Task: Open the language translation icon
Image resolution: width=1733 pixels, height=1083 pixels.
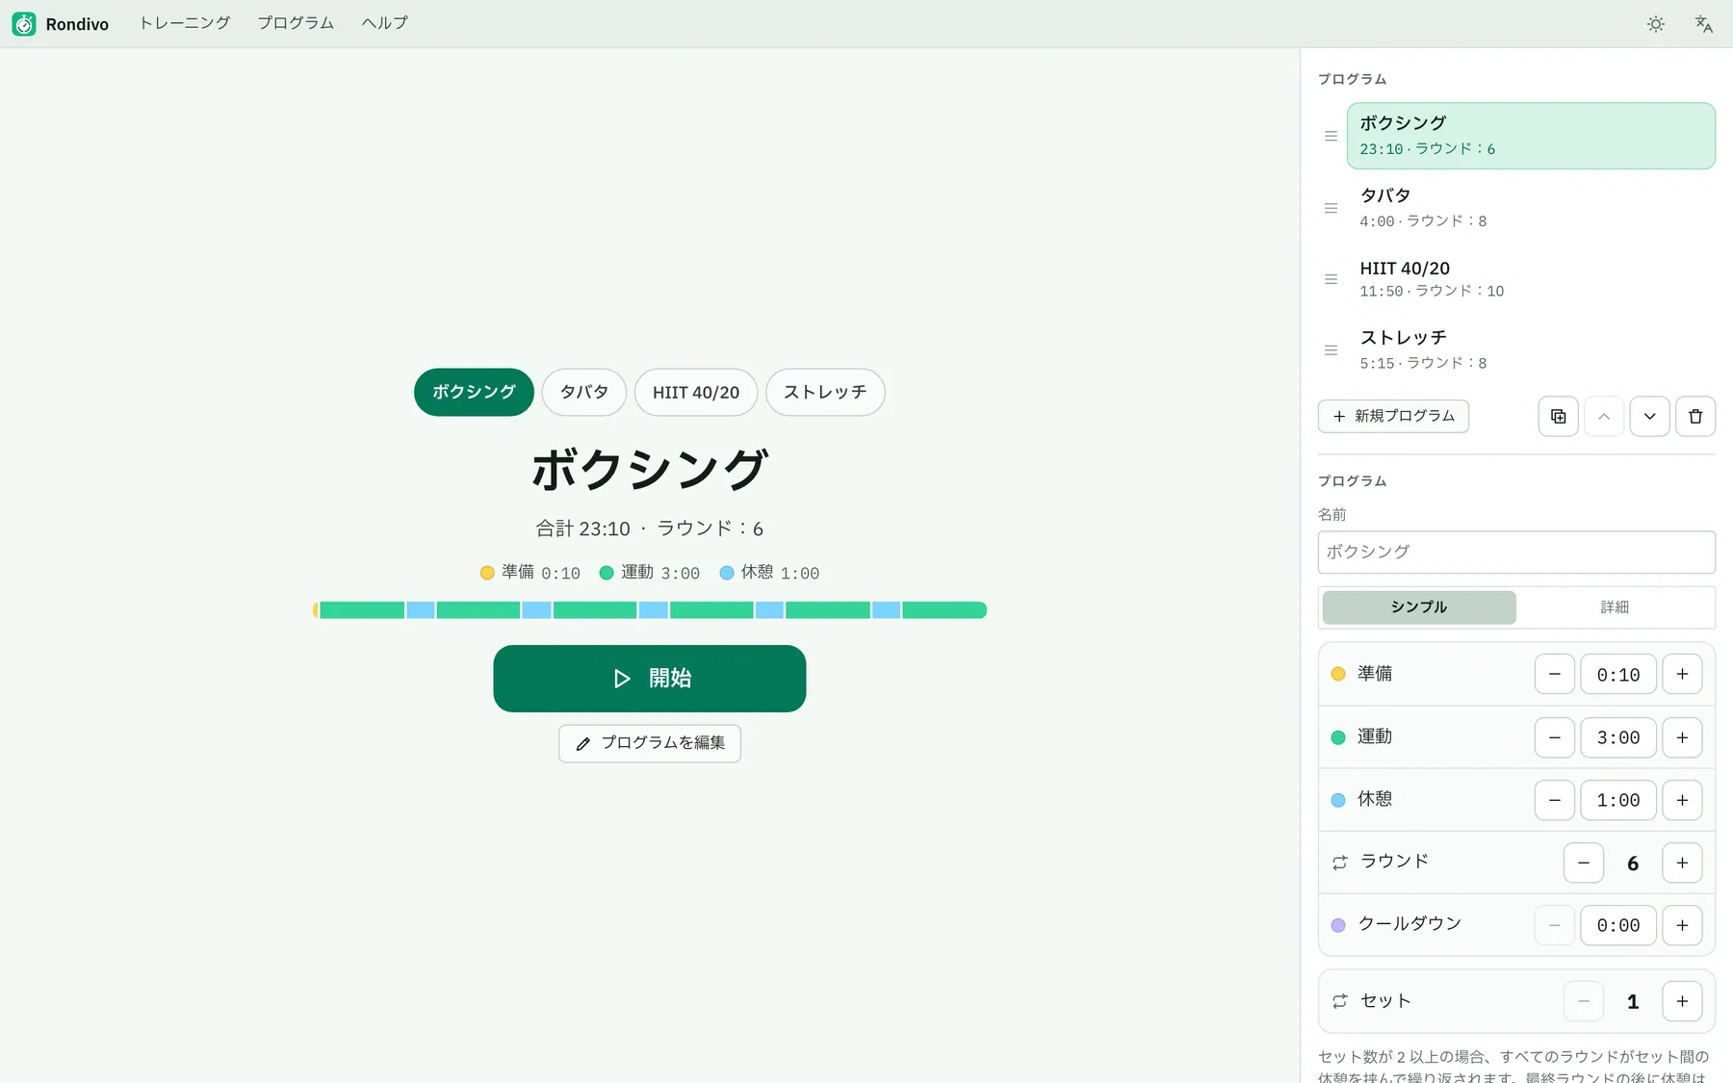Action: [1703, 24]
